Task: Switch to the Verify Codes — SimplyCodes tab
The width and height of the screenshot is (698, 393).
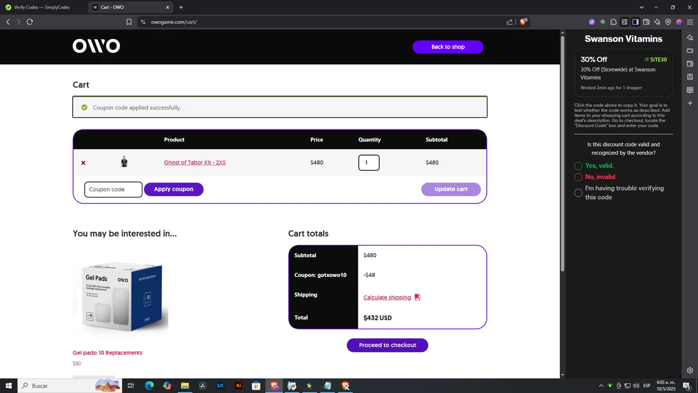Action: pyautogui.click(x=42, y=7)
